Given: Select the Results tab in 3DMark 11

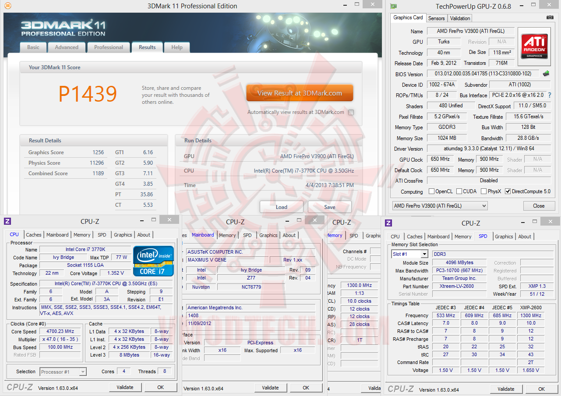Looking at the screenshot, I should 147,47.
